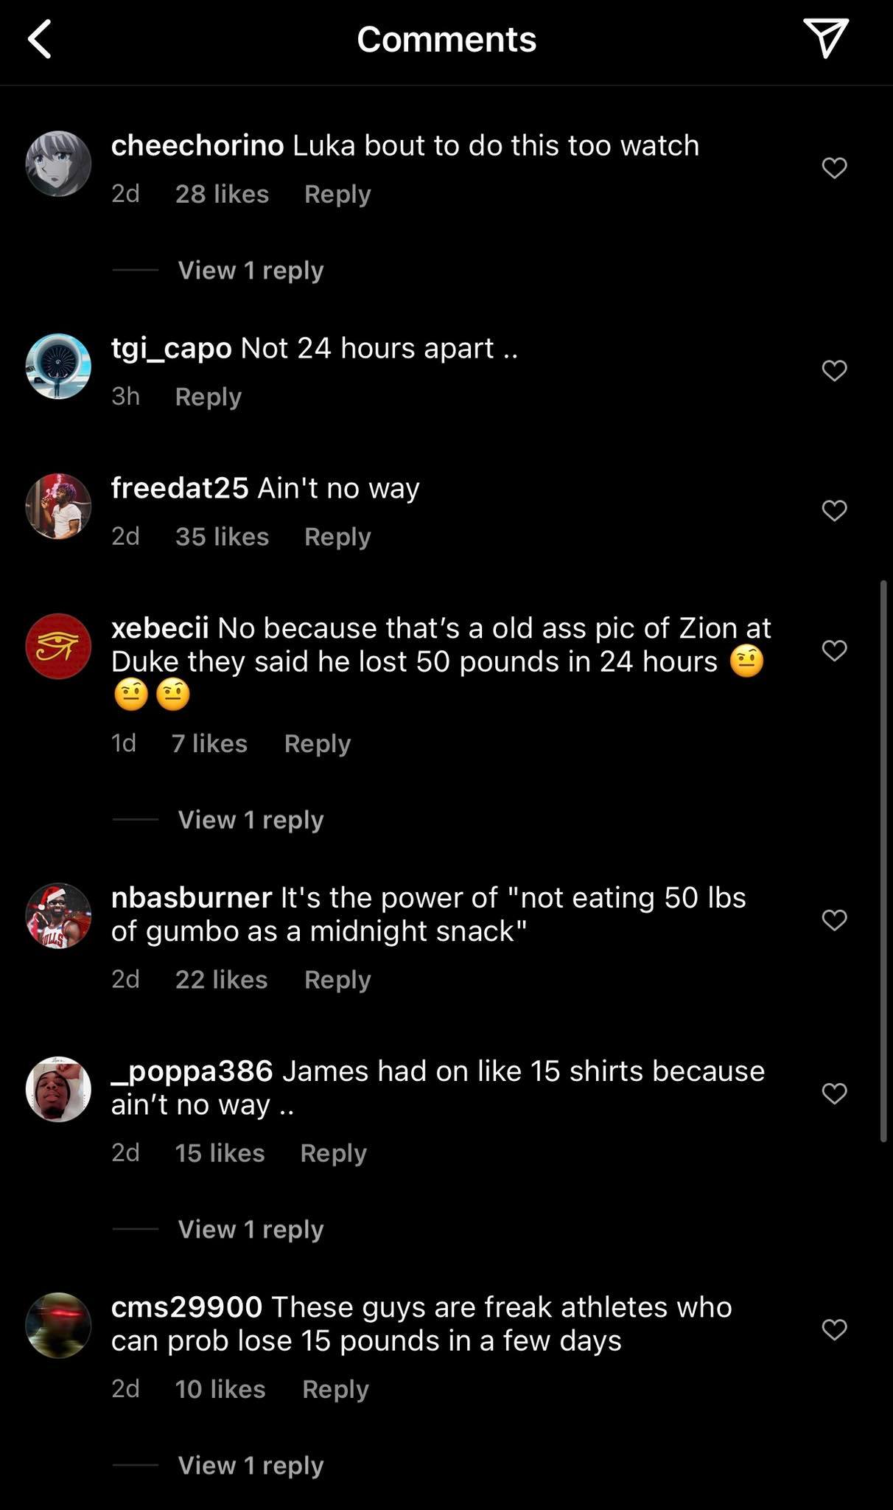
Task: Open xebecii's red eye avatar
Action: 58,647
